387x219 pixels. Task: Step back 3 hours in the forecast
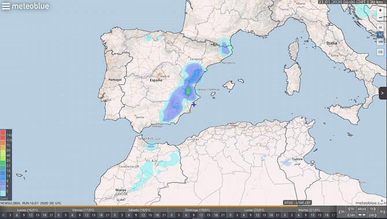coord(341,212)
